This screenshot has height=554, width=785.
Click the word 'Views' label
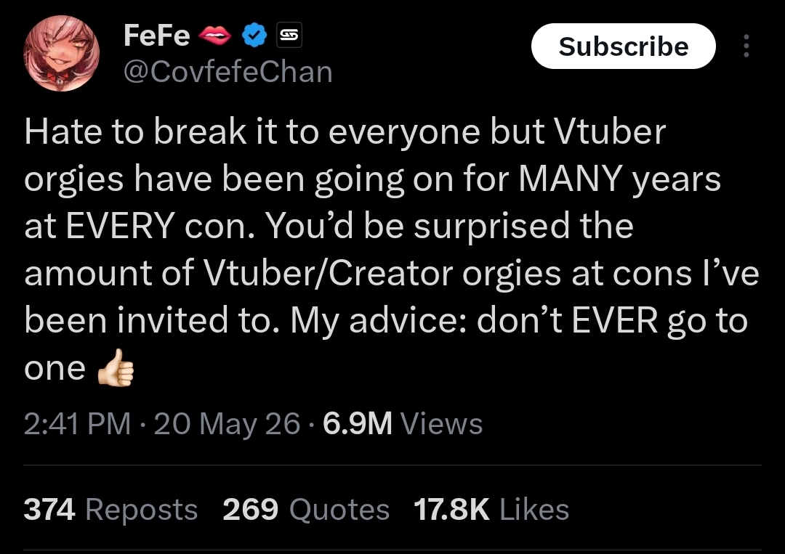(442, 423)
